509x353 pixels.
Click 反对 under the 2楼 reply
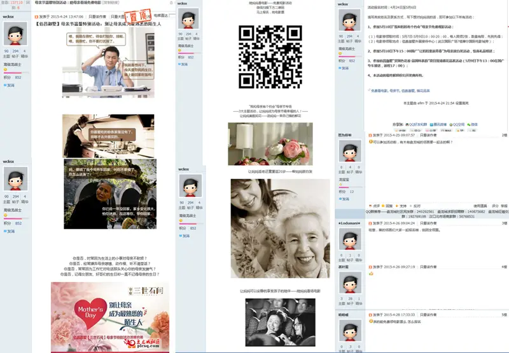417,206
